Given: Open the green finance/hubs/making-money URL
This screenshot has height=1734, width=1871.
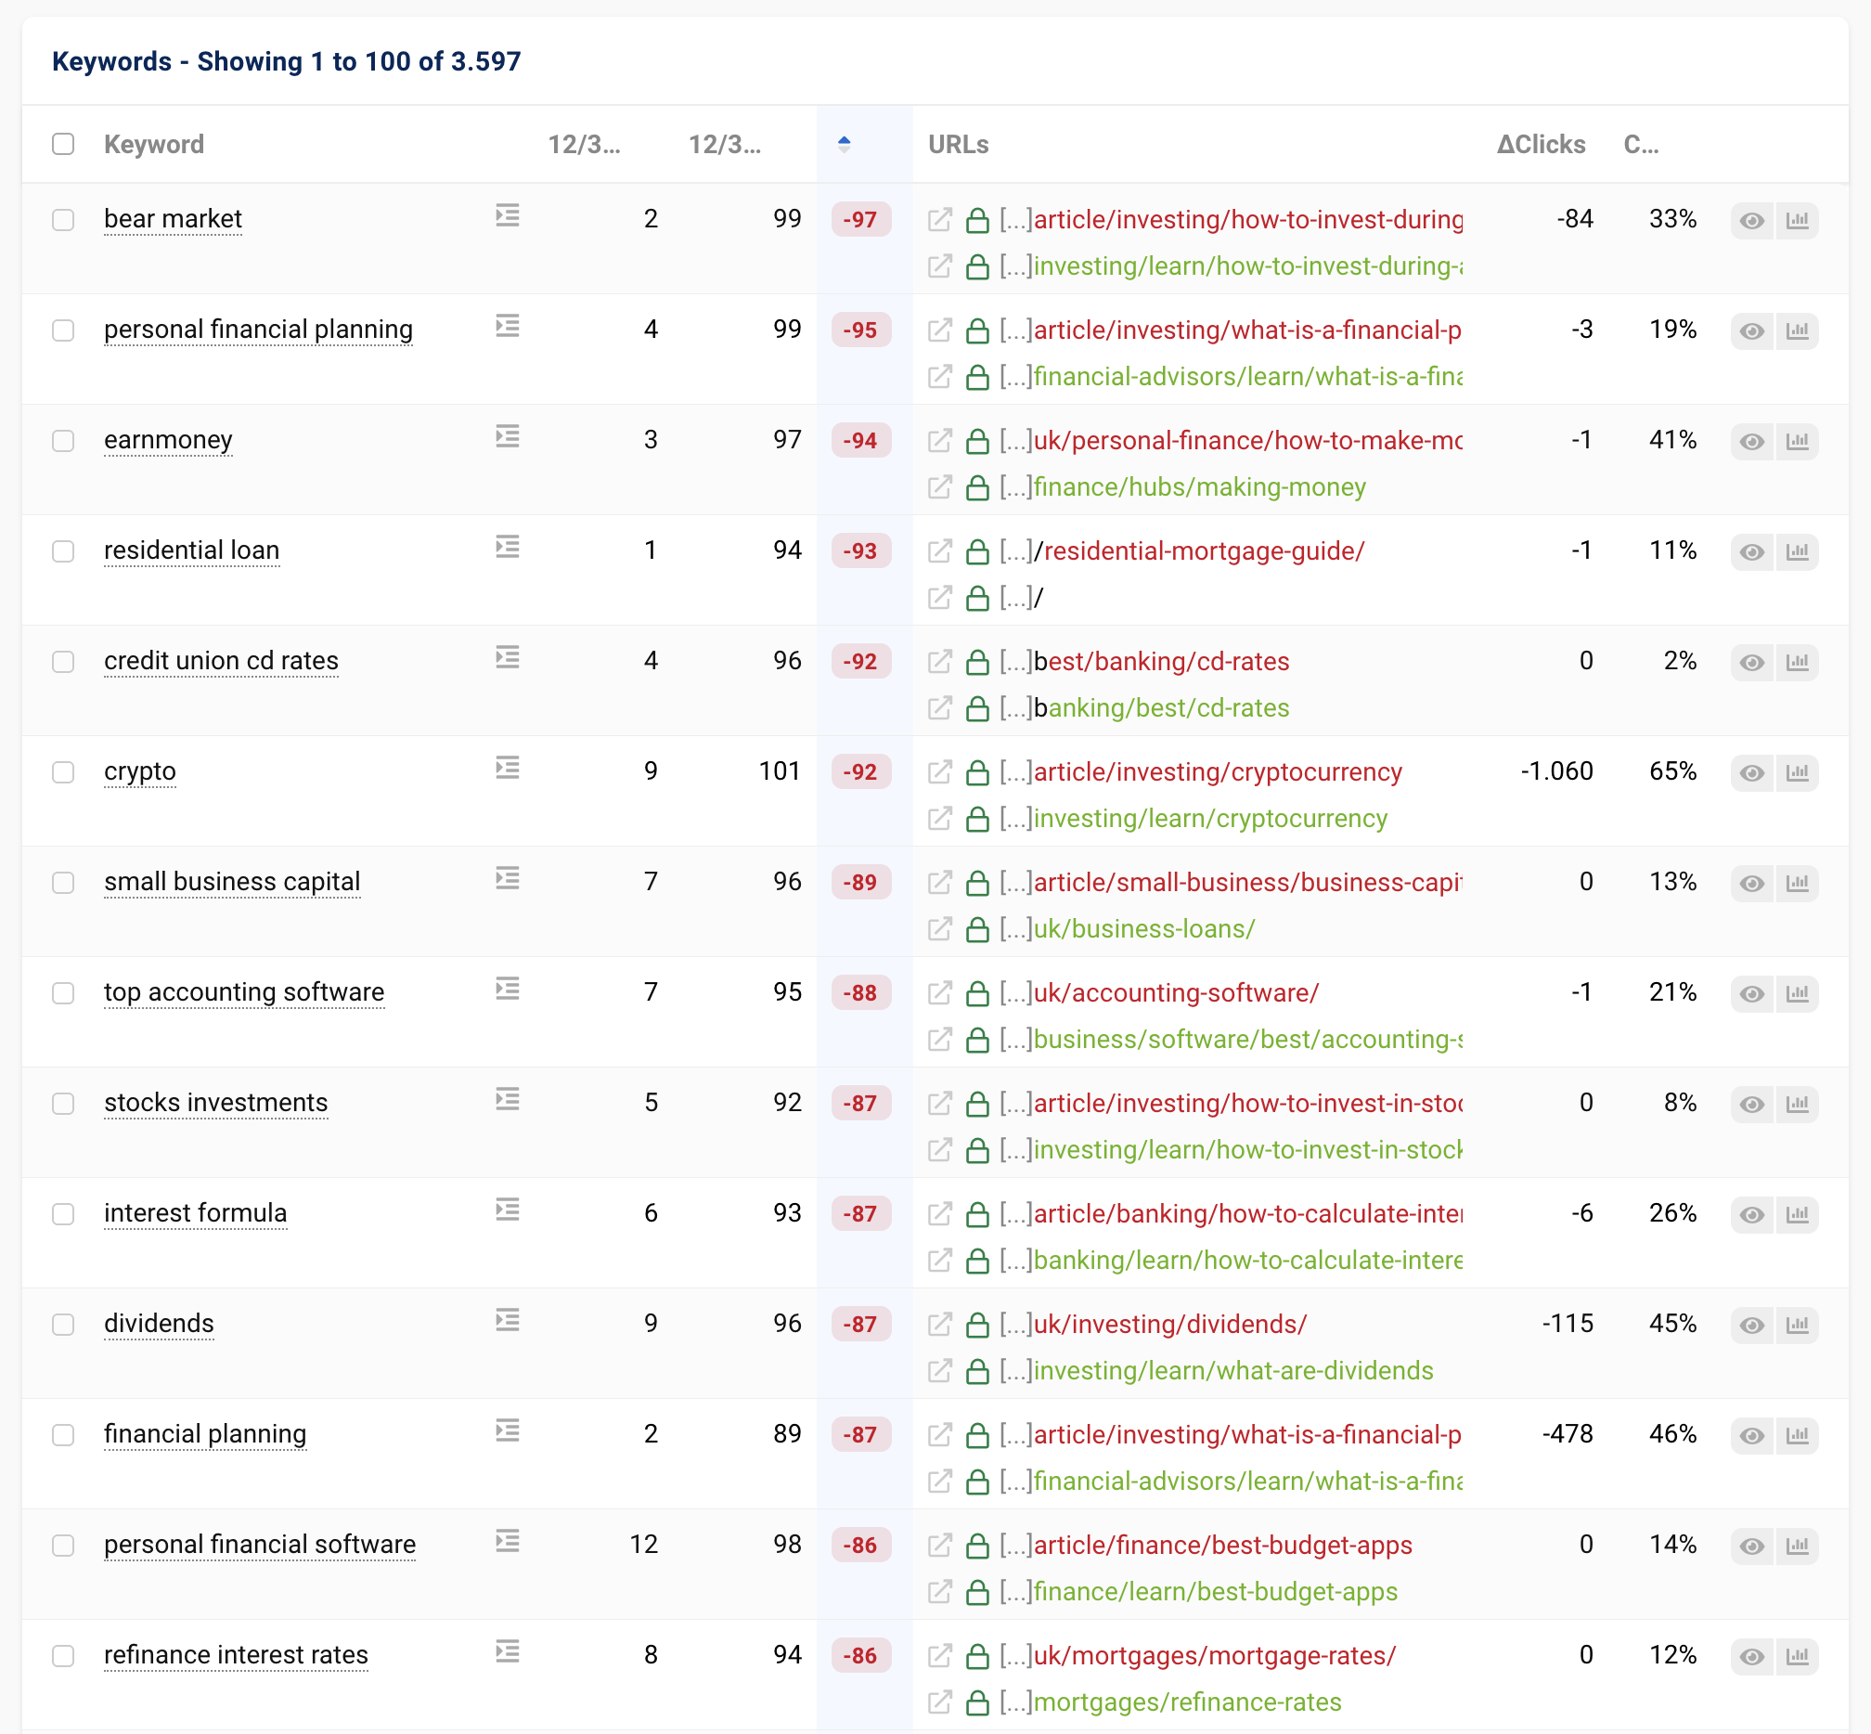Looking at the screenshot, I should tap(1199, 487).
